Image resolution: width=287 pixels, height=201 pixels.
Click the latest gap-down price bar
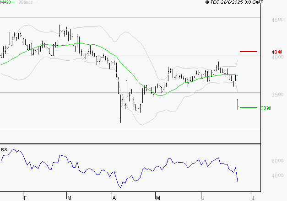(238, 104)
